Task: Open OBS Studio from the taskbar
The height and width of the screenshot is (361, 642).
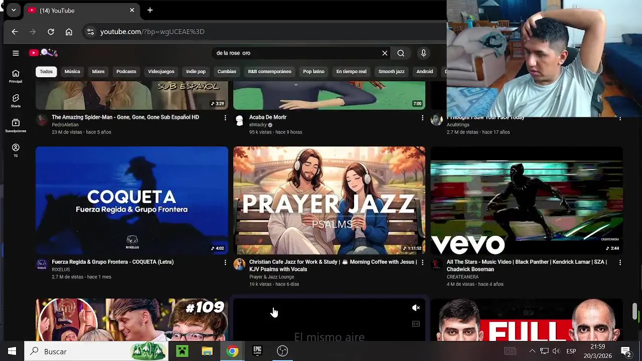Action: pos(282,351)
